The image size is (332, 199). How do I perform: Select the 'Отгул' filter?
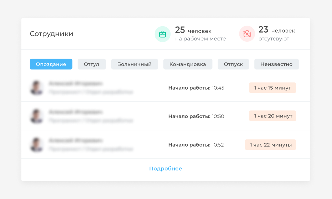click(92, 64)
